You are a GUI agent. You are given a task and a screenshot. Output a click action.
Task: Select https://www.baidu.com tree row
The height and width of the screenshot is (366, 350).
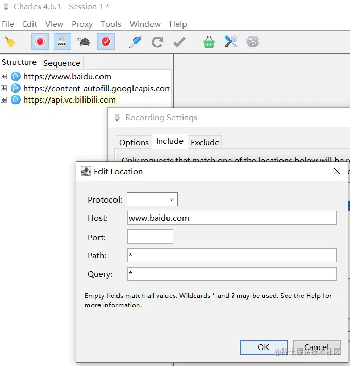67,77
